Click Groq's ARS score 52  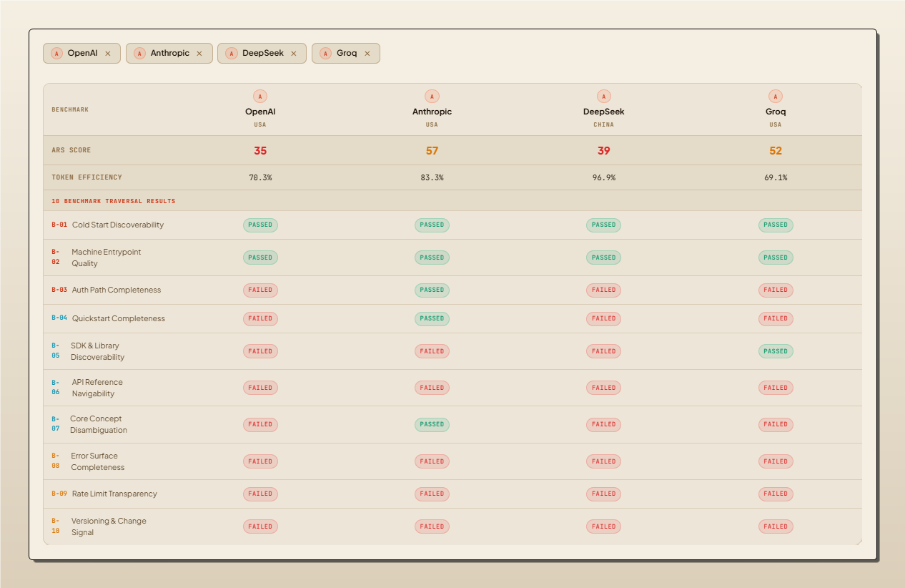[776, 151]
